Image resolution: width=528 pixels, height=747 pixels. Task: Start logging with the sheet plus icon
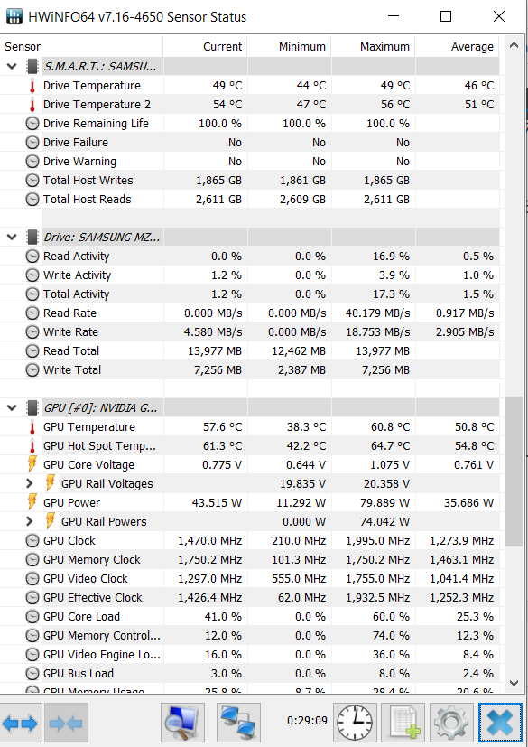tap(403, 724)
